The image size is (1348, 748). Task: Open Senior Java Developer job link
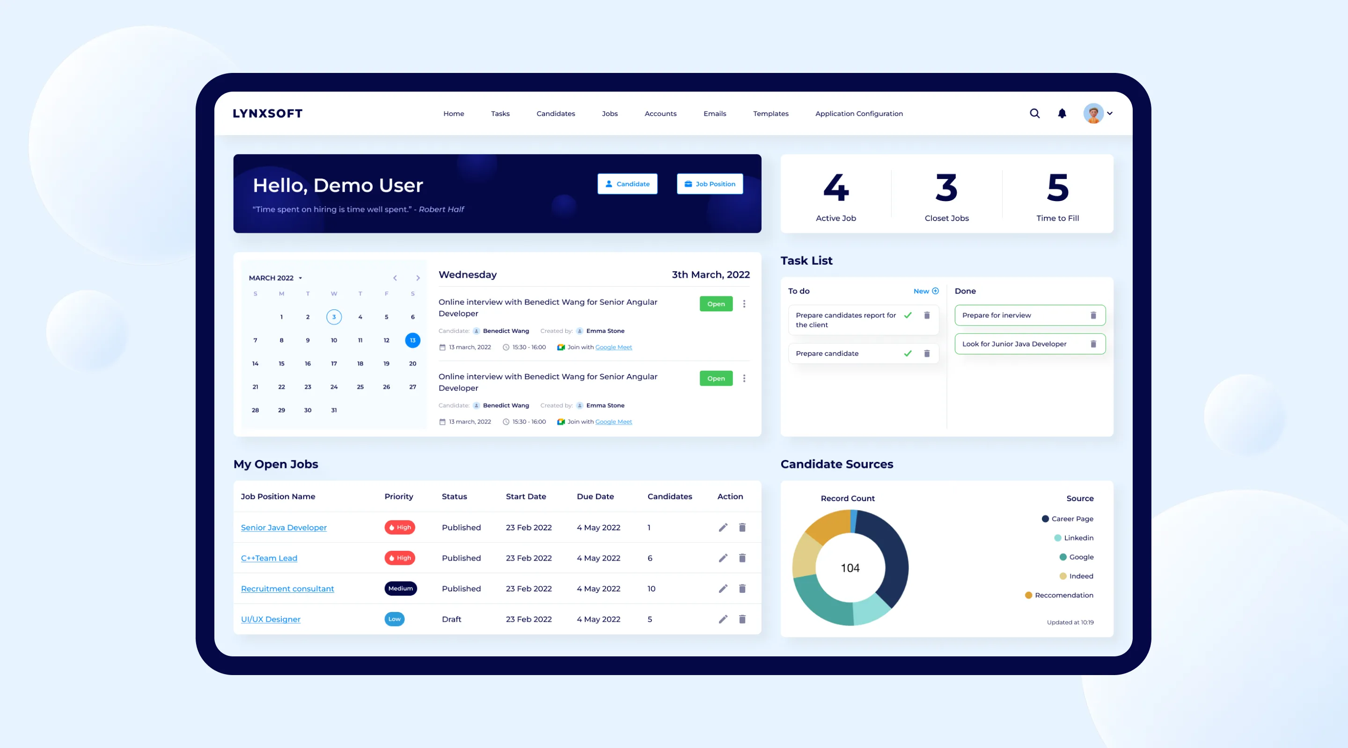pyautogui.click(x=284, y=527)
